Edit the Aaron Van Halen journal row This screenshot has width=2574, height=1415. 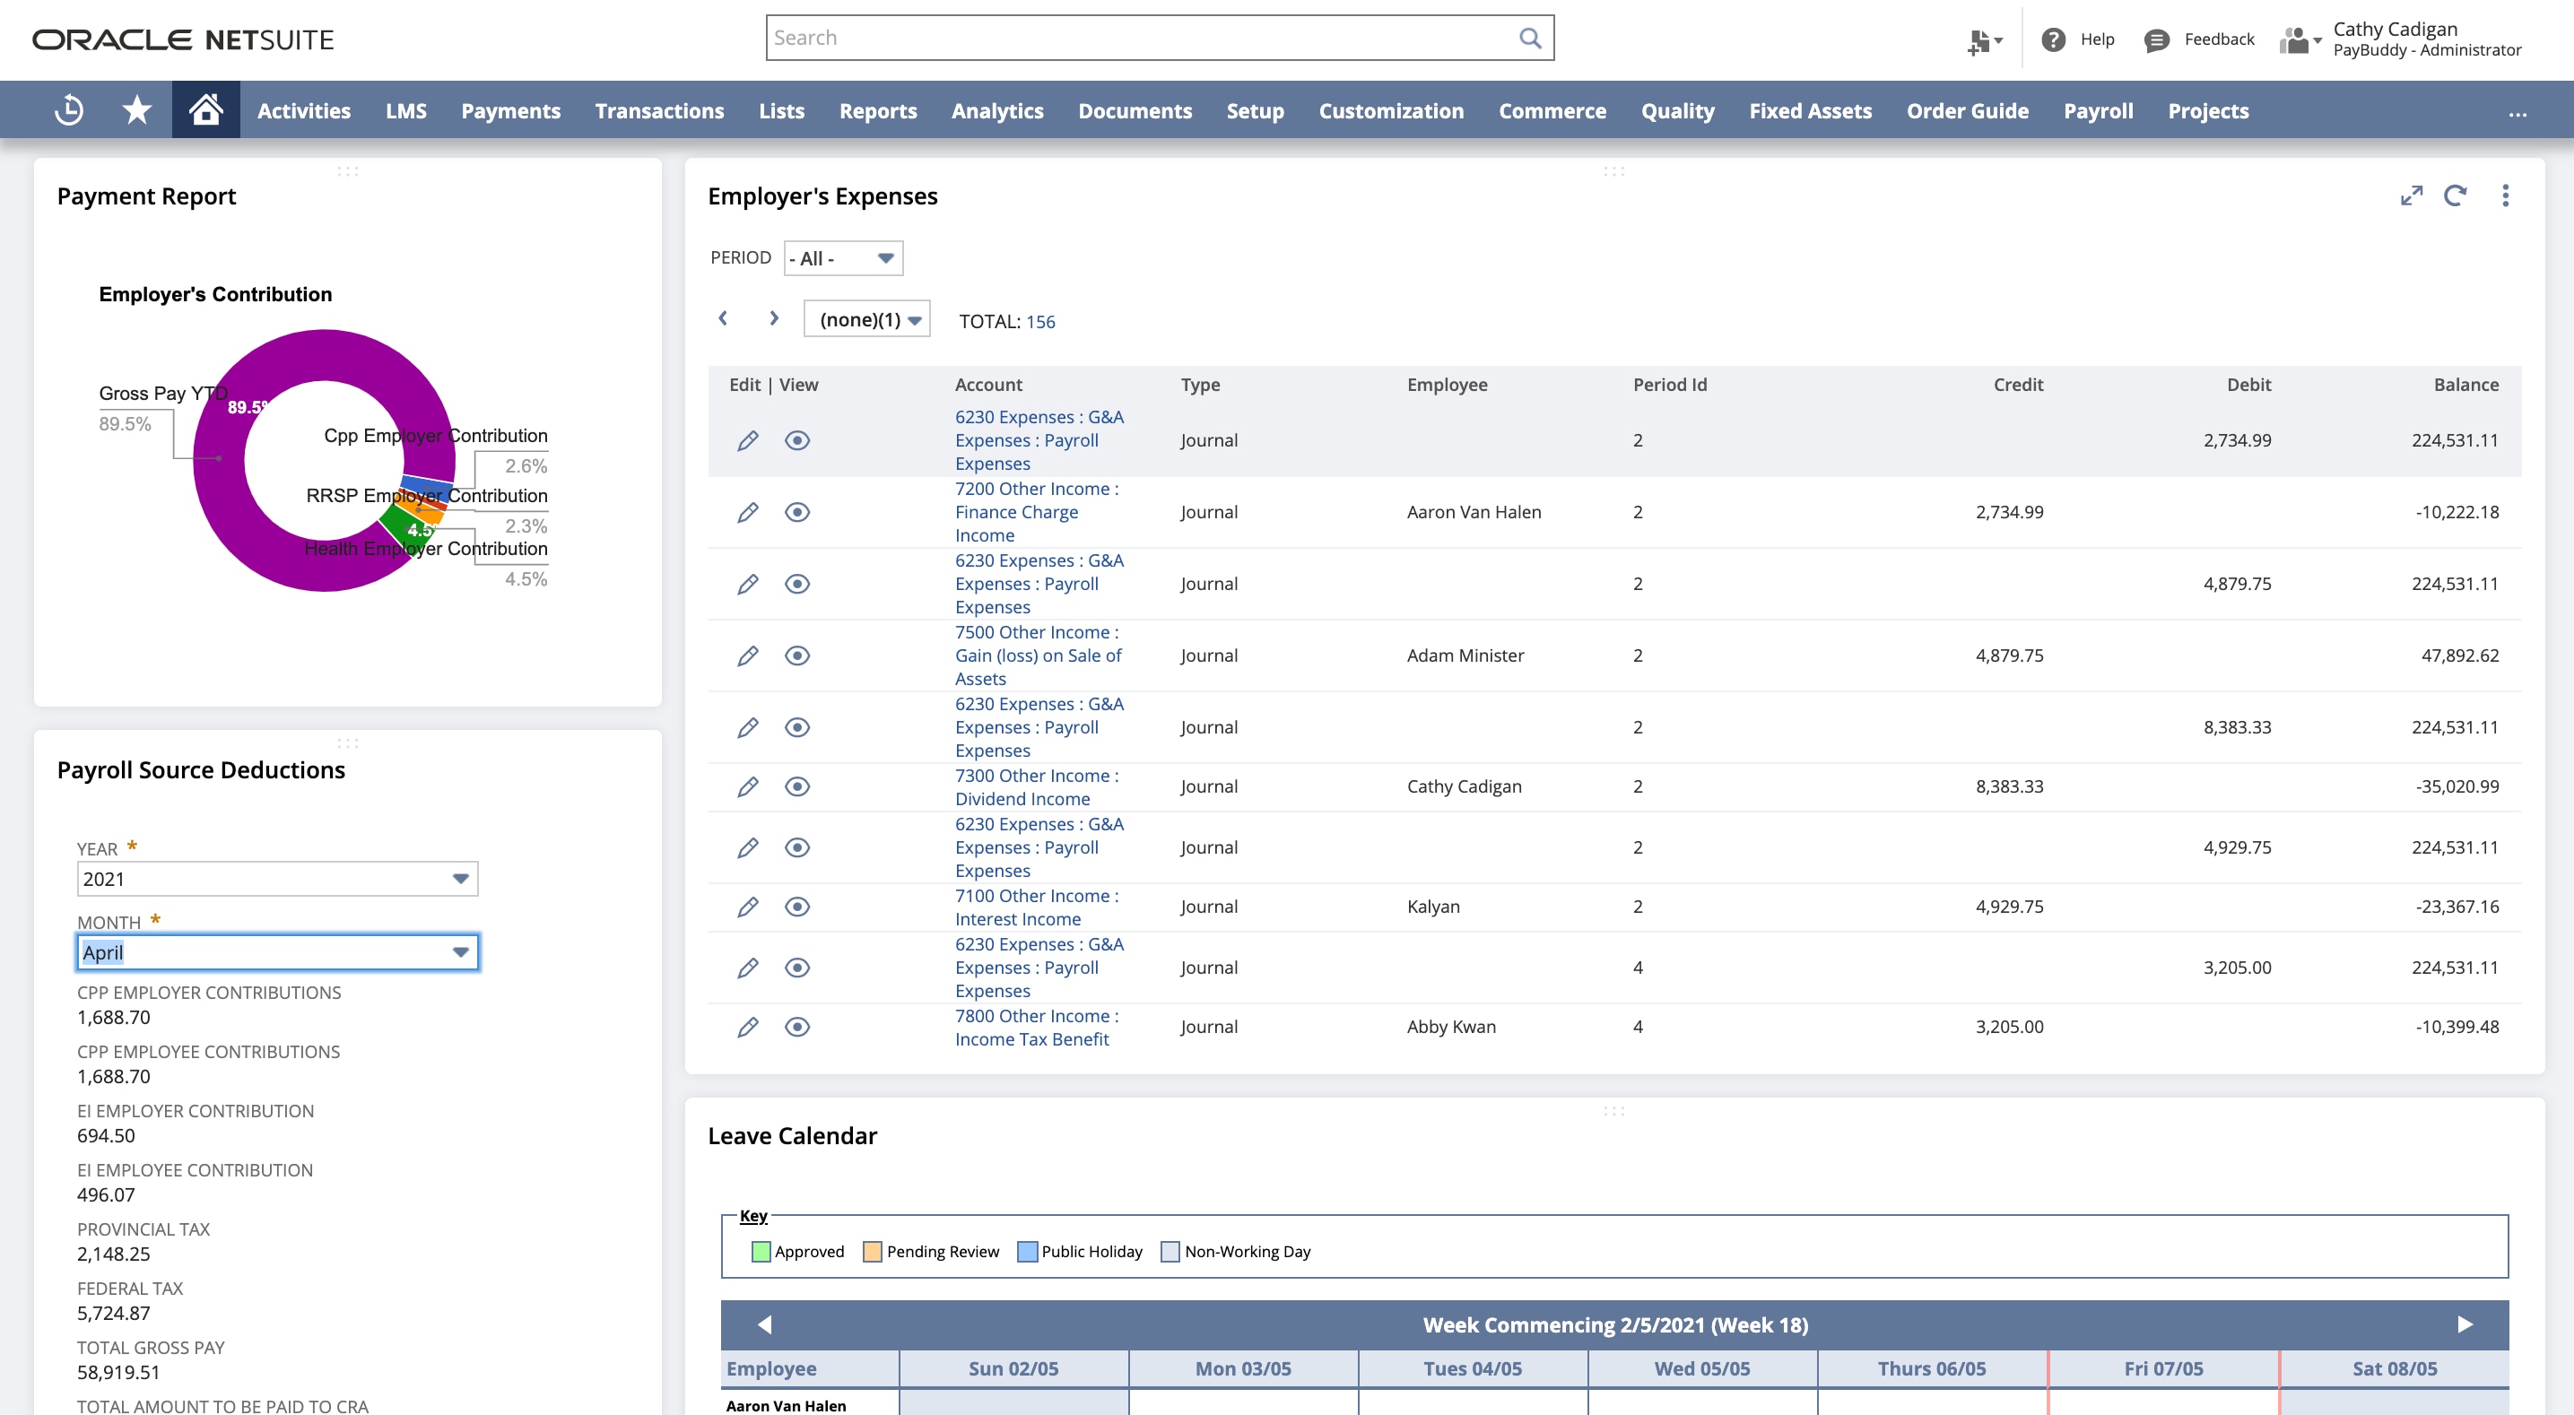coord(747,513)
